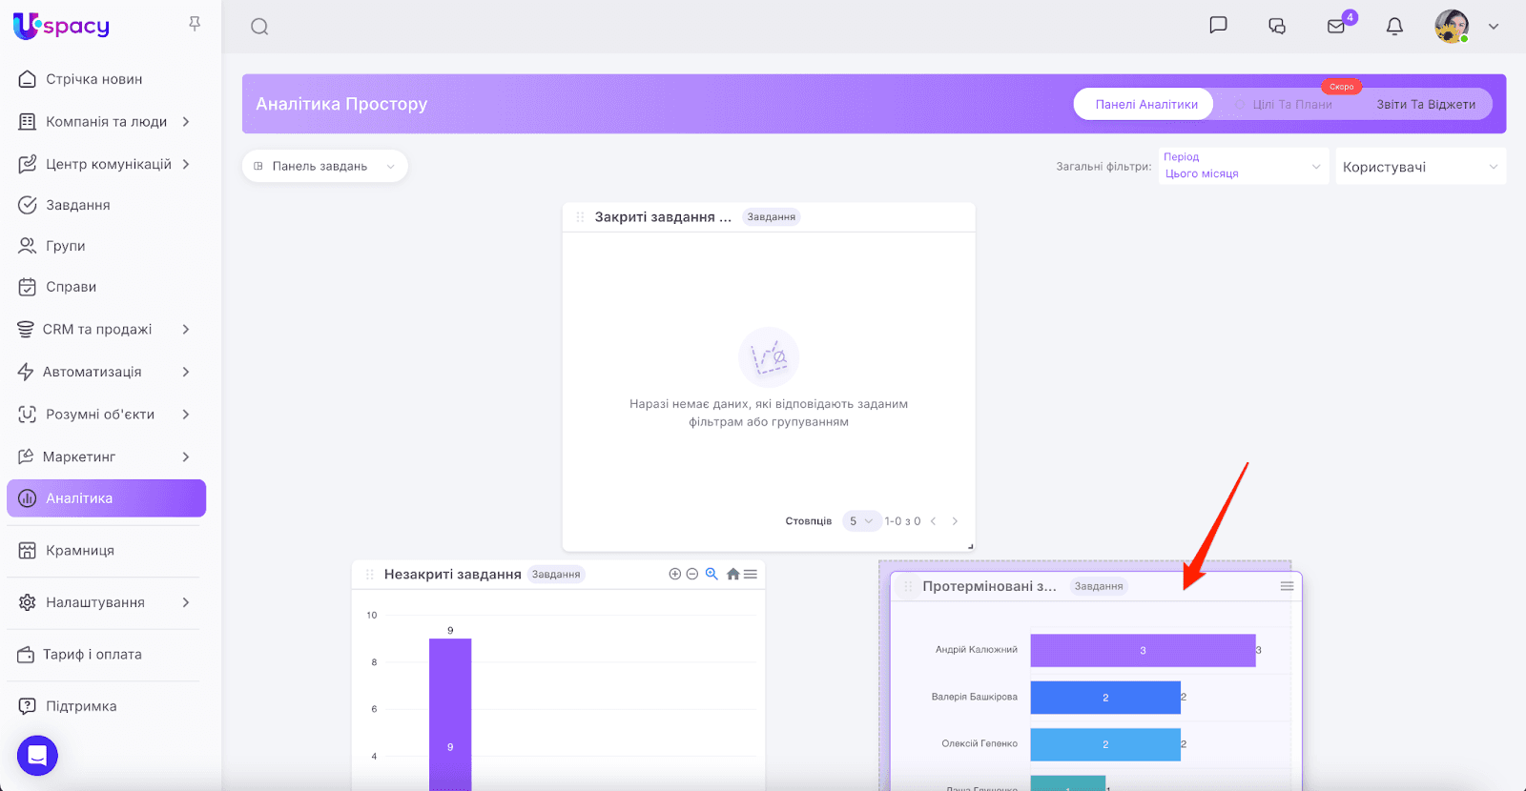The image size is (1526, 791).
Task: Open the double-bubble comments icon in header
Action: (x=1277, y=26)
